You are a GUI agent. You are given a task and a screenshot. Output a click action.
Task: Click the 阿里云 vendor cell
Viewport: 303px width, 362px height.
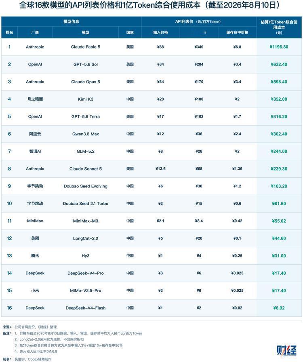[35, 134]
